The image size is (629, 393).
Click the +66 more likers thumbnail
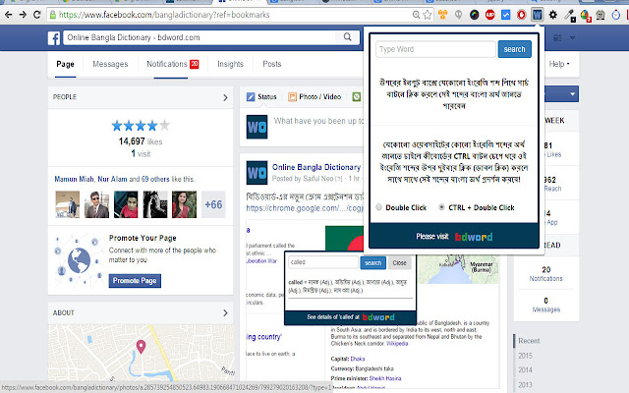(x=213, y=204)
